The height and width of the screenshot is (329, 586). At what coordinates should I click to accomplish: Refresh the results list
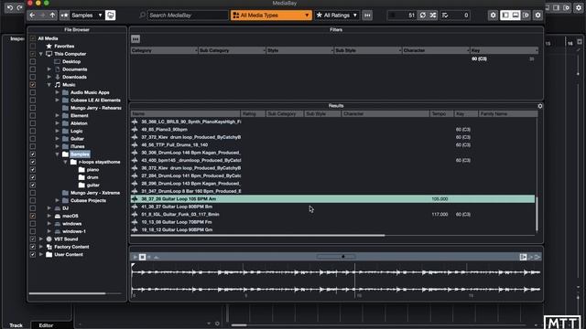[x=423, y=16]
